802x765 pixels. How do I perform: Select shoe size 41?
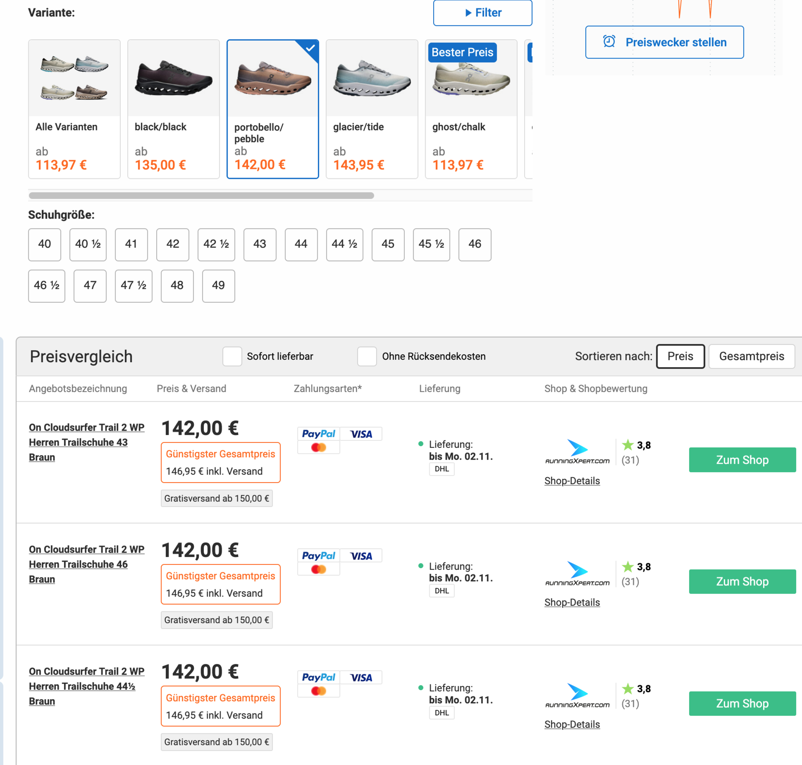pos(131,244)
